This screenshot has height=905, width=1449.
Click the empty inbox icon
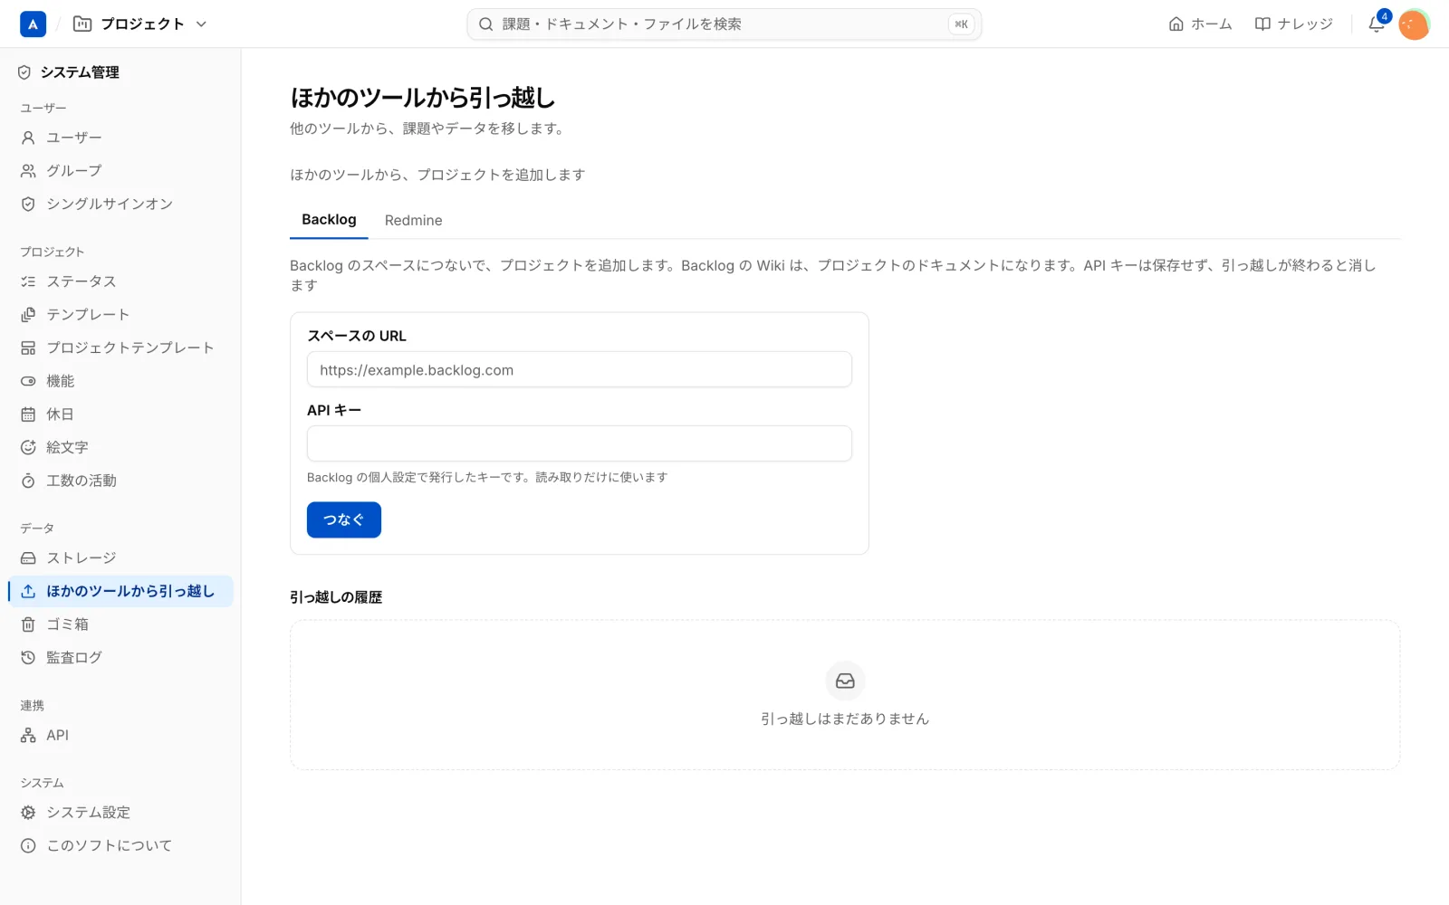pyautogui.click(x=845, y=681)
